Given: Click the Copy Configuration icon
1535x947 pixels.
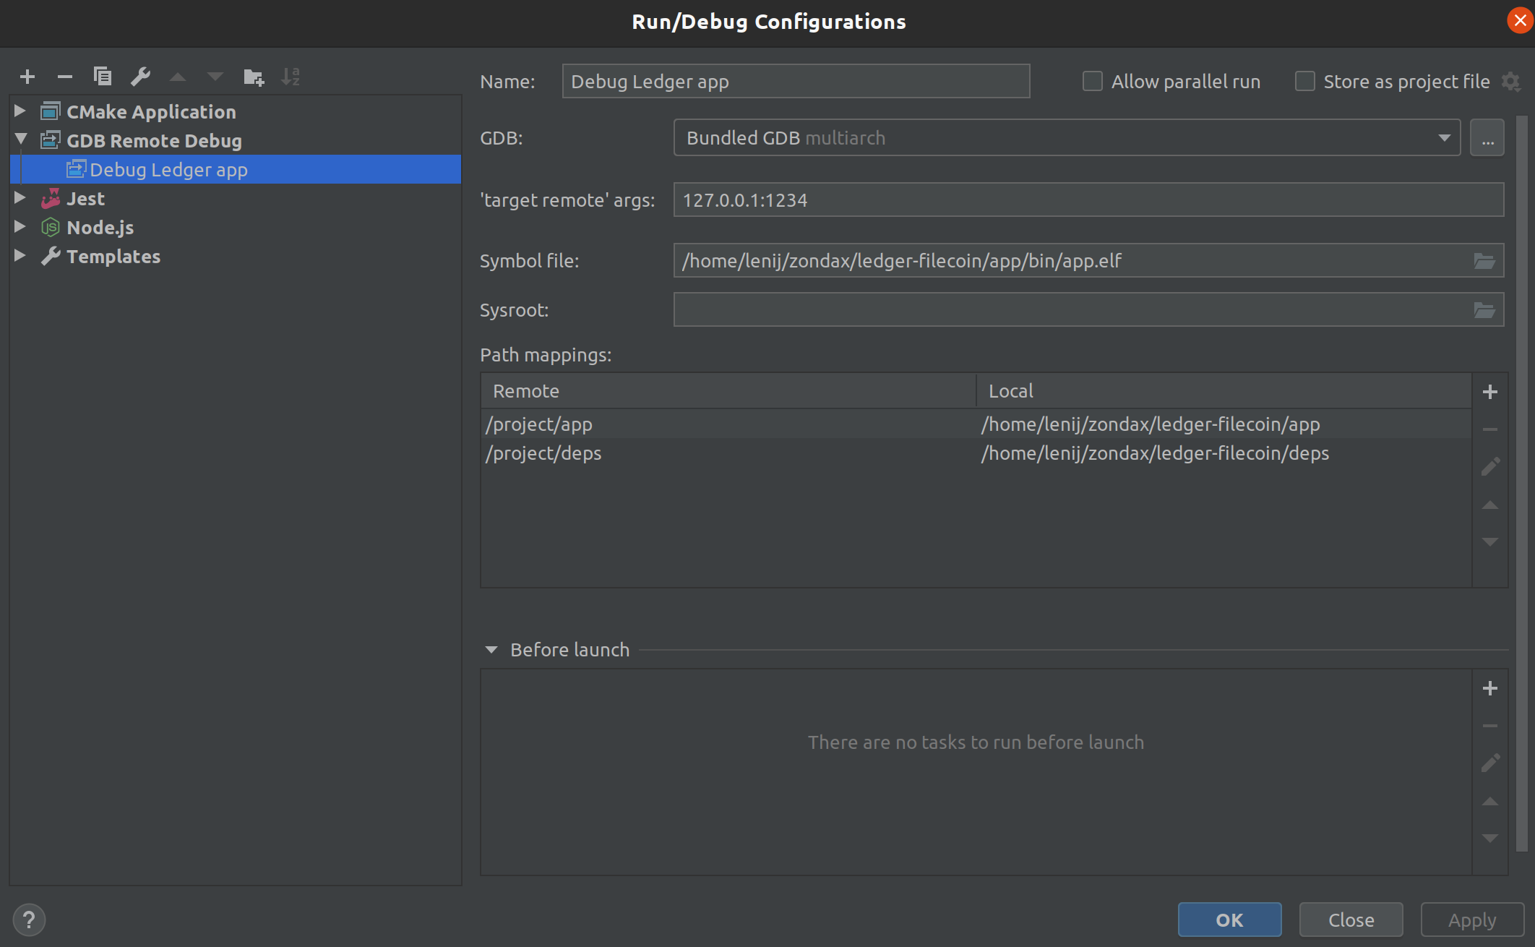Looking at the screenshot, I should [x=103, y=77].
